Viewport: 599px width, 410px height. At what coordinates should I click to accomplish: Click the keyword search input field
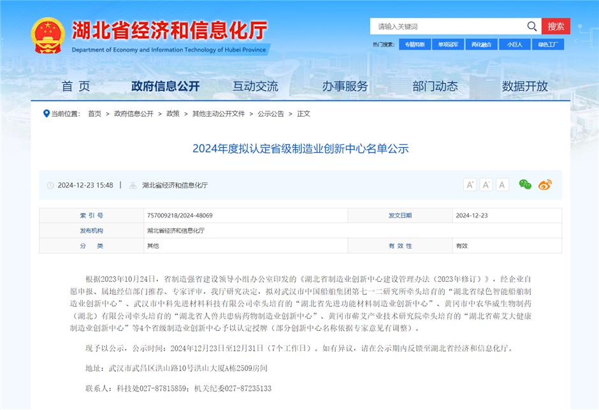[446, 26]
